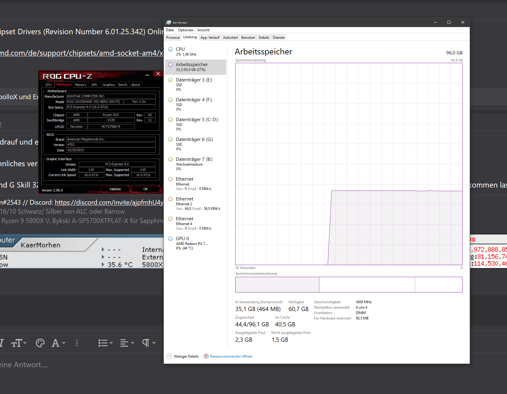Open the font size dropdown in editor toolbar
The width and height of the screenshot is (507, 394).
[19, 343]
